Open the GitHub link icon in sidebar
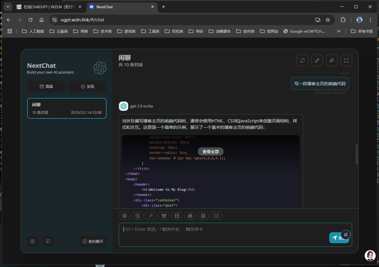Screen dimensions: 379x267 point(48,241)
